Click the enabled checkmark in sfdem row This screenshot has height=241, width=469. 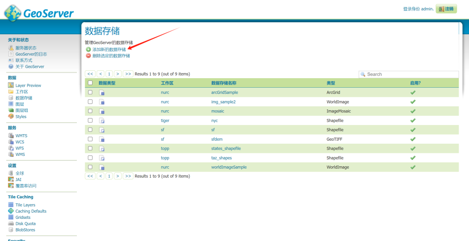(x=413, y=139)
